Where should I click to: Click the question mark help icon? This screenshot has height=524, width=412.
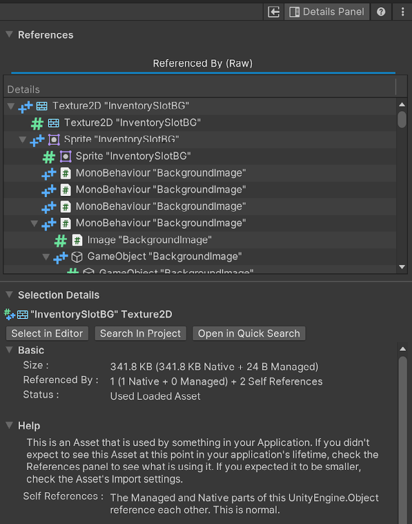click(381, 11)
